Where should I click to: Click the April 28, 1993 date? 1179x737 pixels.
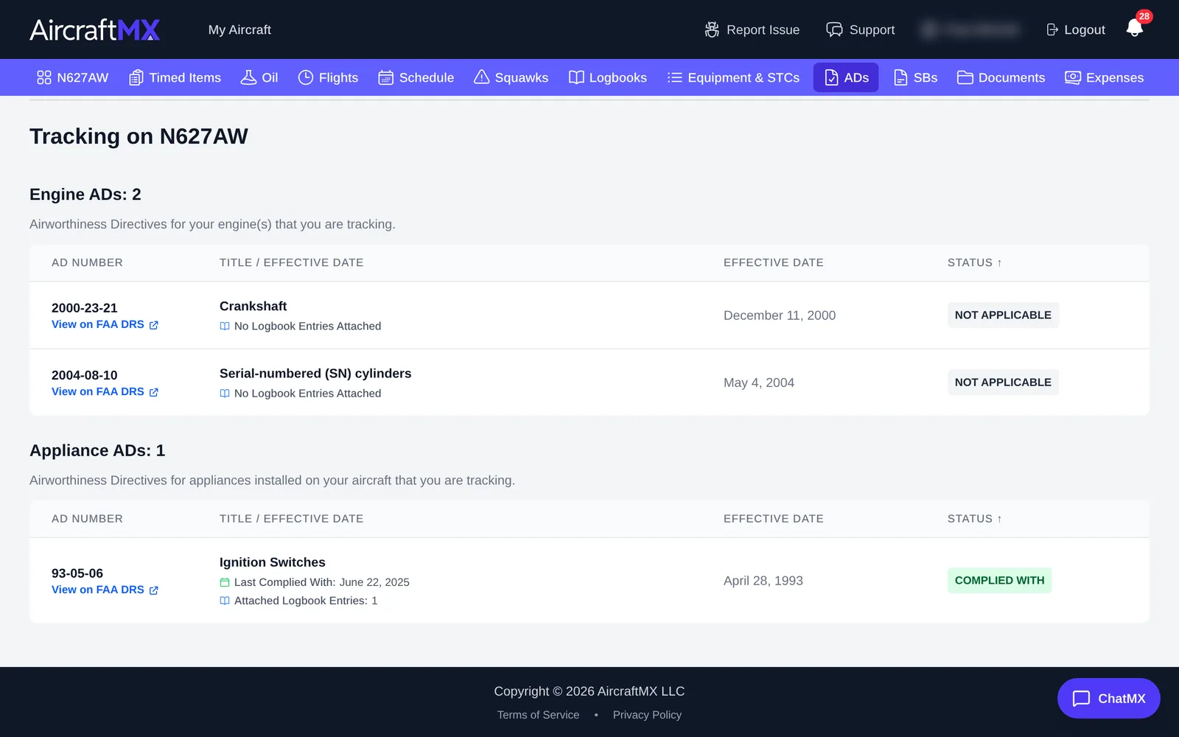tap(763, 581)
